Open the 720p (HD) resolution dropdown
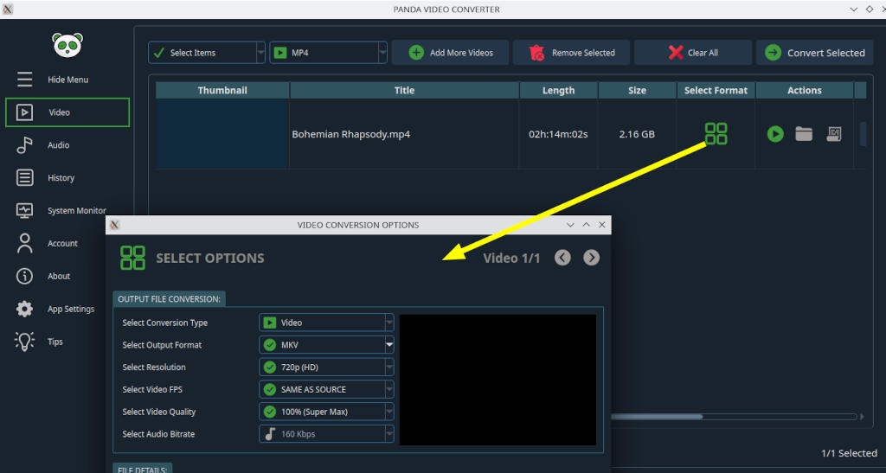Image resolution: width=886 pixels, height=473 pixels. point(326,367)
